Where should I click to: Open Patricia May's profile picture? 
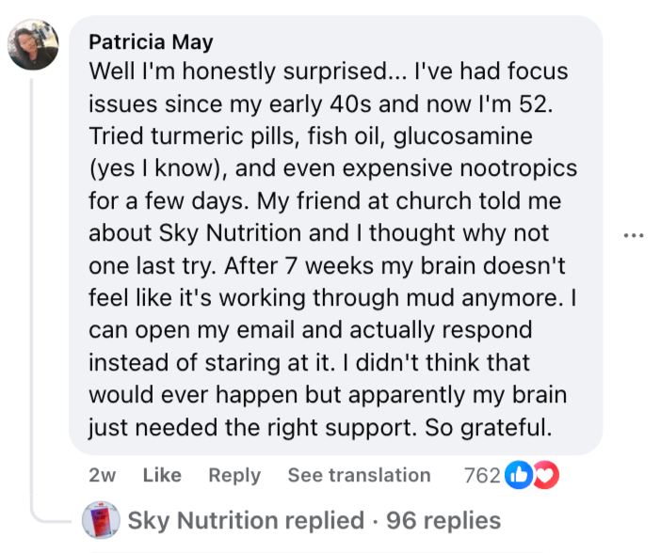[x=34, y=44]
